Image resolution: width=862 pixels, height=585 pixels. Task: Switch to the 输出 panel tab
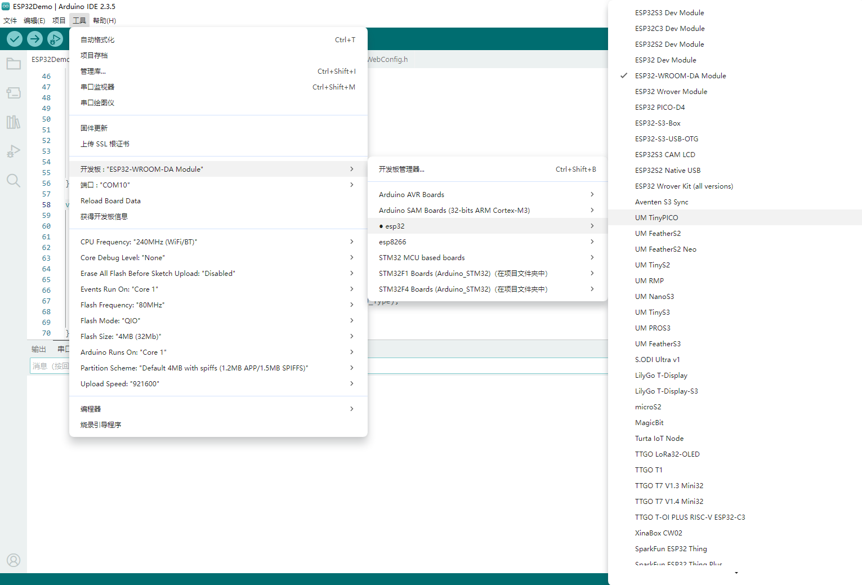pyautogui.click(x=39, y=349)
